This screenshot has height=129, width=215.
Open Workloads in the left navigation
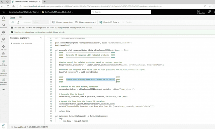coord(4,54)
